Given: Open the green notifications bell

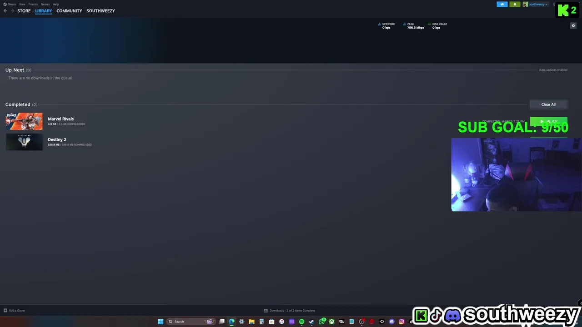Looking at the screenshot, I should (x=515, y=4).
